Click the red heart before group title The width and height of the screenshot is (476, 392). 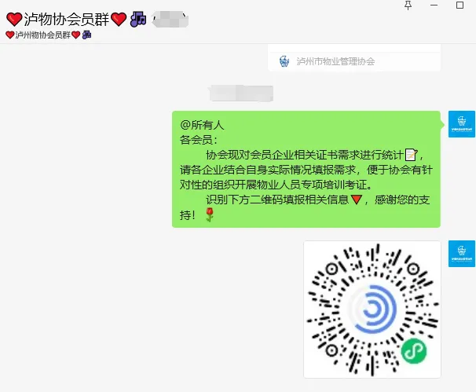(14, 19)
